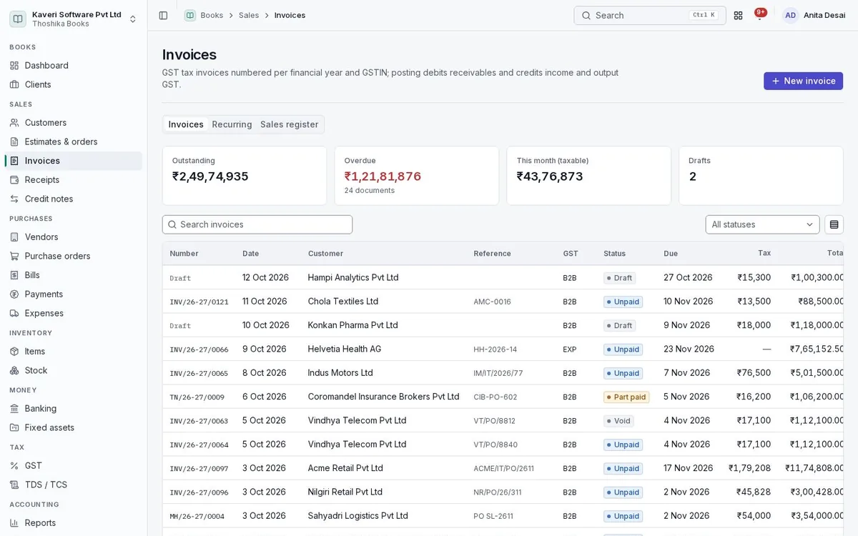Expand Kaveri Software company switcher
The image size is (858, 536).
coord(73,19)
